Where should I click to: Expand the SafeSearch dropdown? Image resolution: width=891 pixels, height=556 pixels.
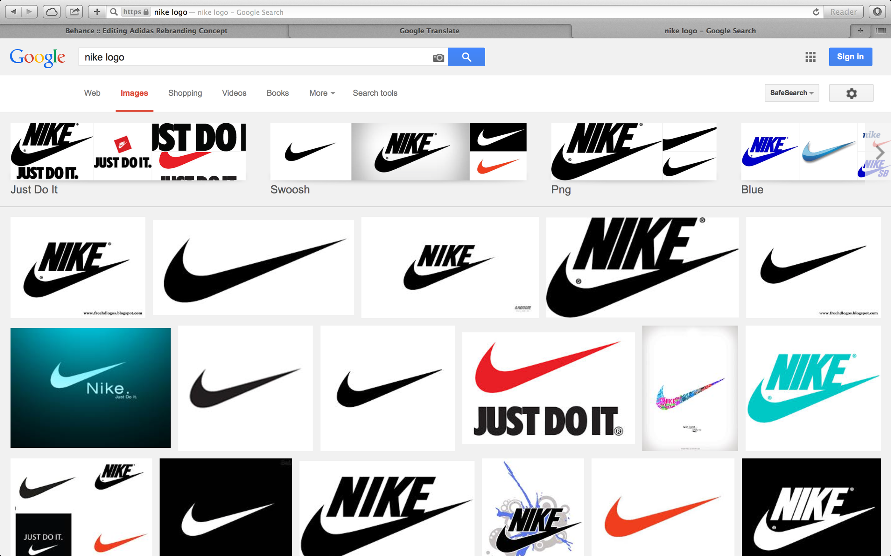point(792,93)
